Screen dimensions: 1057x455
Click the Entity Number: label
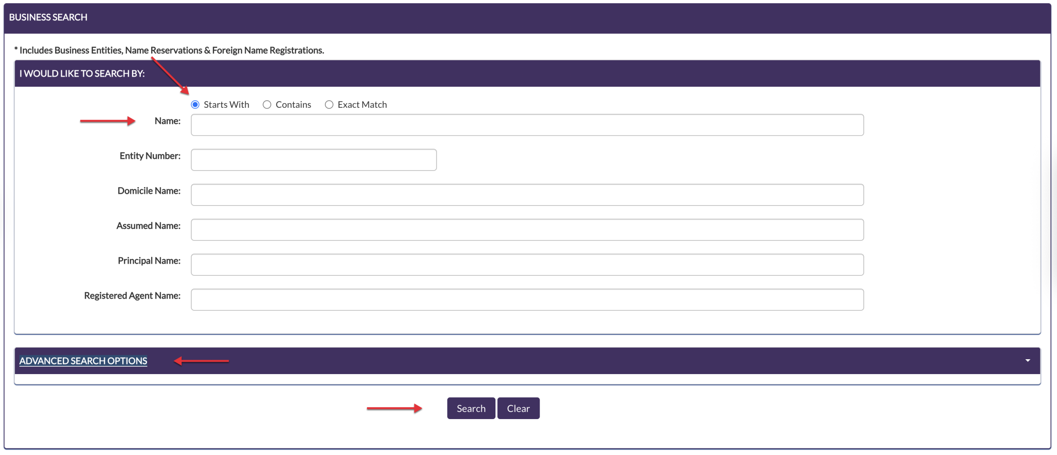150,156
